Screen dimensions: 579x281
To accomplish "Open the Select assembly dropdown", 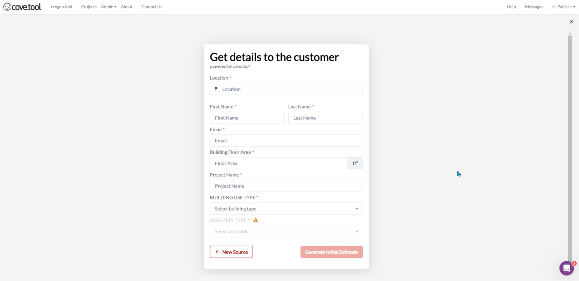I will click(x=286, y=232).
